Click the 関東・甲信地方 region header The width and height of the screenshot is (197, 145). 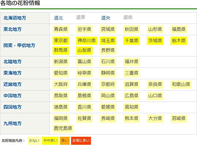point(19,45)
